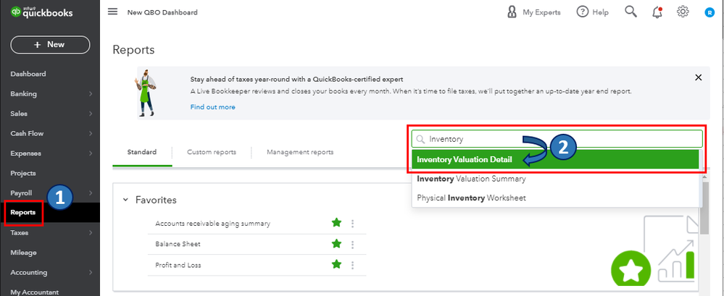The image size is (724, 296).
Task: Click the + New button
Action: [50, 44]
